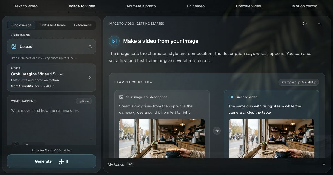Image resolution: width=333 pixels, height=175 pixels.
Task: Click the 26 tasks count badge
Action: point(130,164)
